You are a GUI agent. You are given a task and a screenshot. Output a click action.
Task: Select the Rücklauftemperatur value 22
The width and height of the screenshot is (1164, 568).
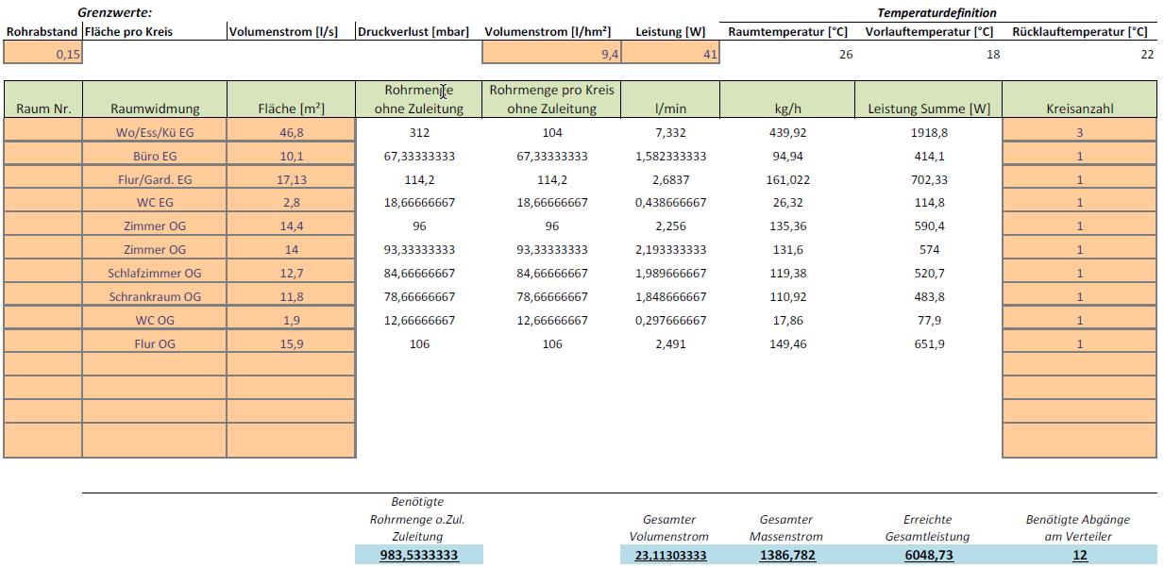pos(1079,55)
